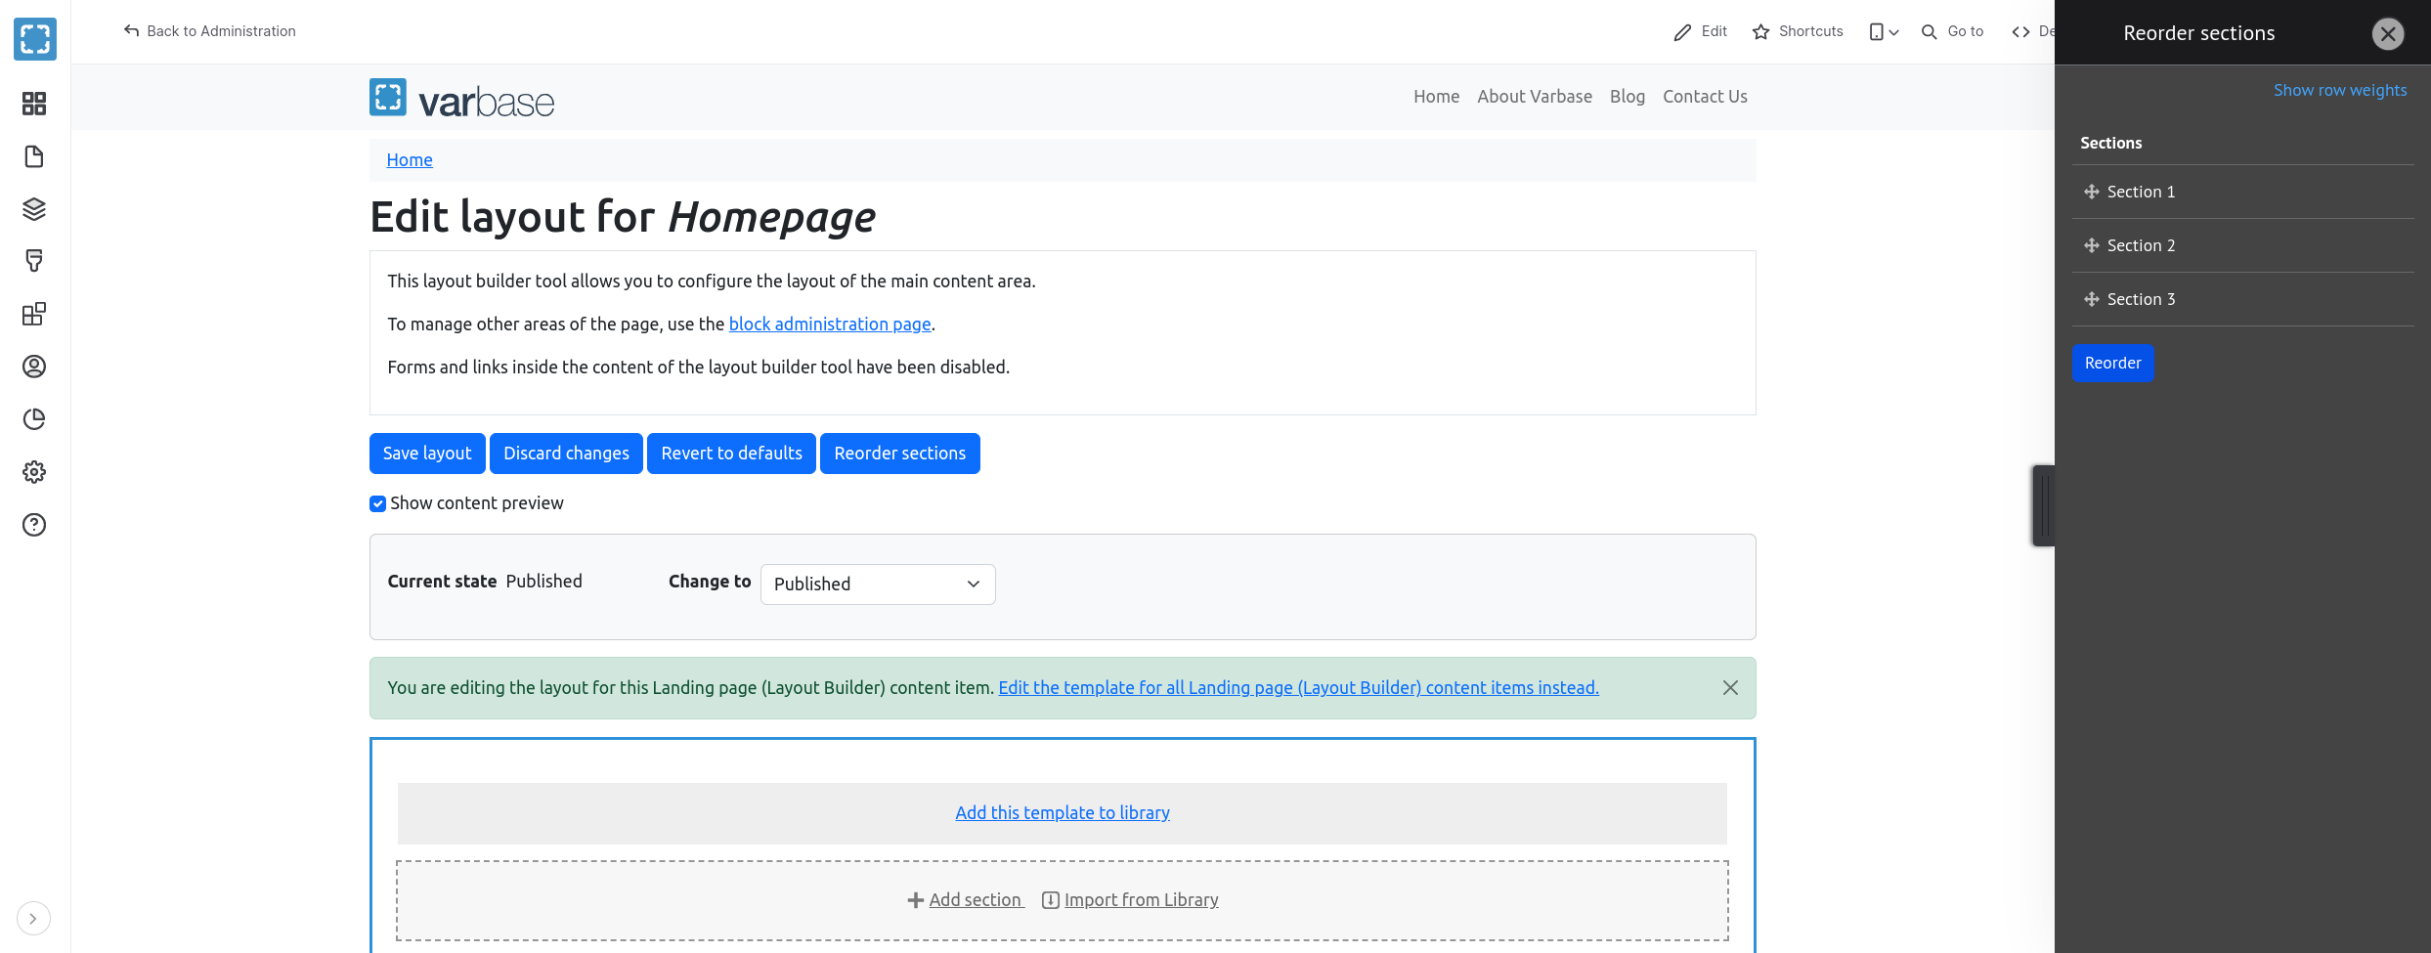Screen dimensions: 2431x953
Task: Open About Varbase in the main menu
Action: click(1534, 97)
